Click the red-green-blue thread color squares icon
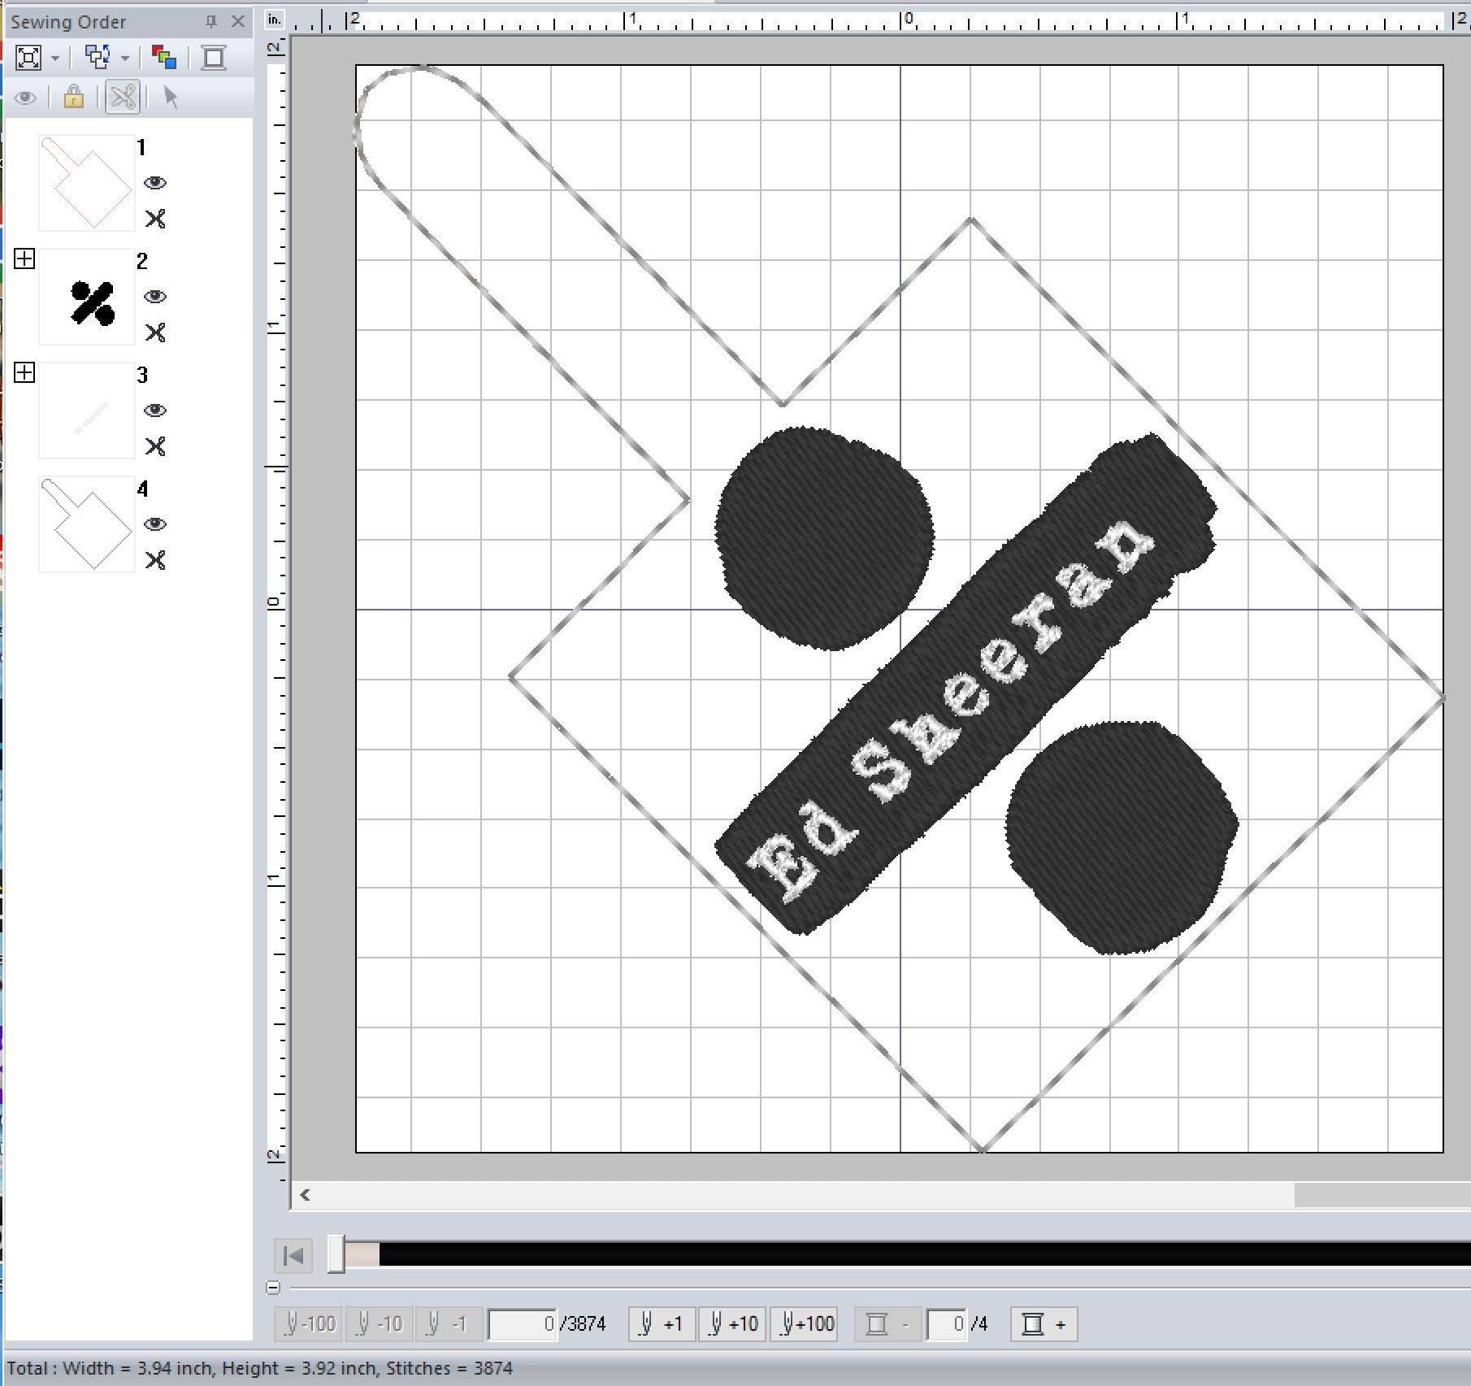The image size is (1471, 1386). tap(164, 58)
